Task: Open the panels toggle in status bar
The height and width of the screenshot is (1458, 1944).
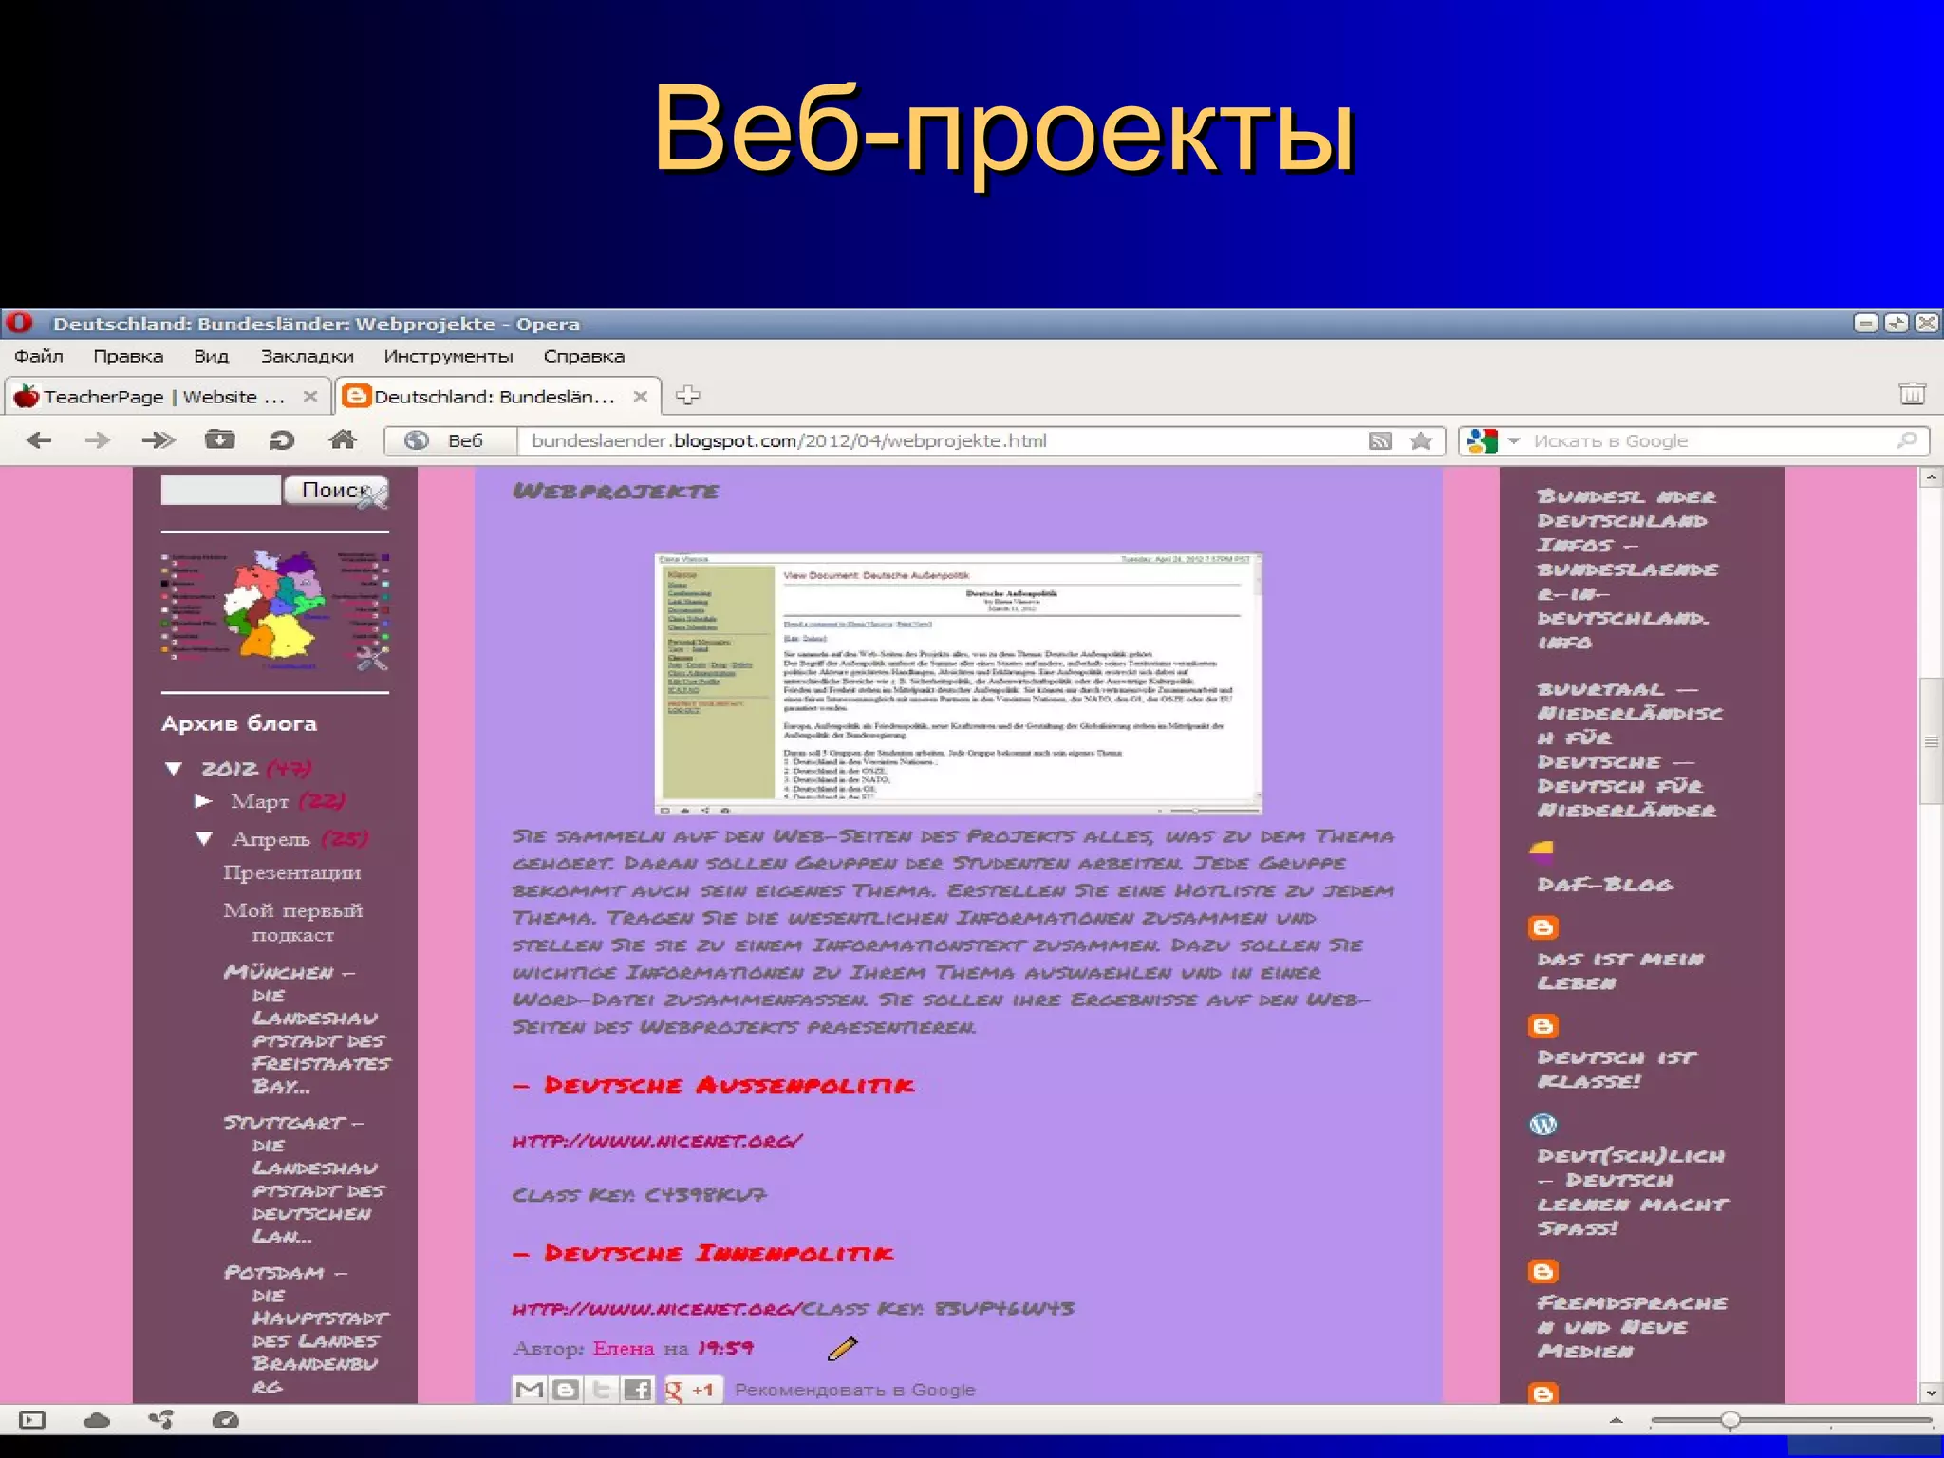Action: click(32, 1420)
